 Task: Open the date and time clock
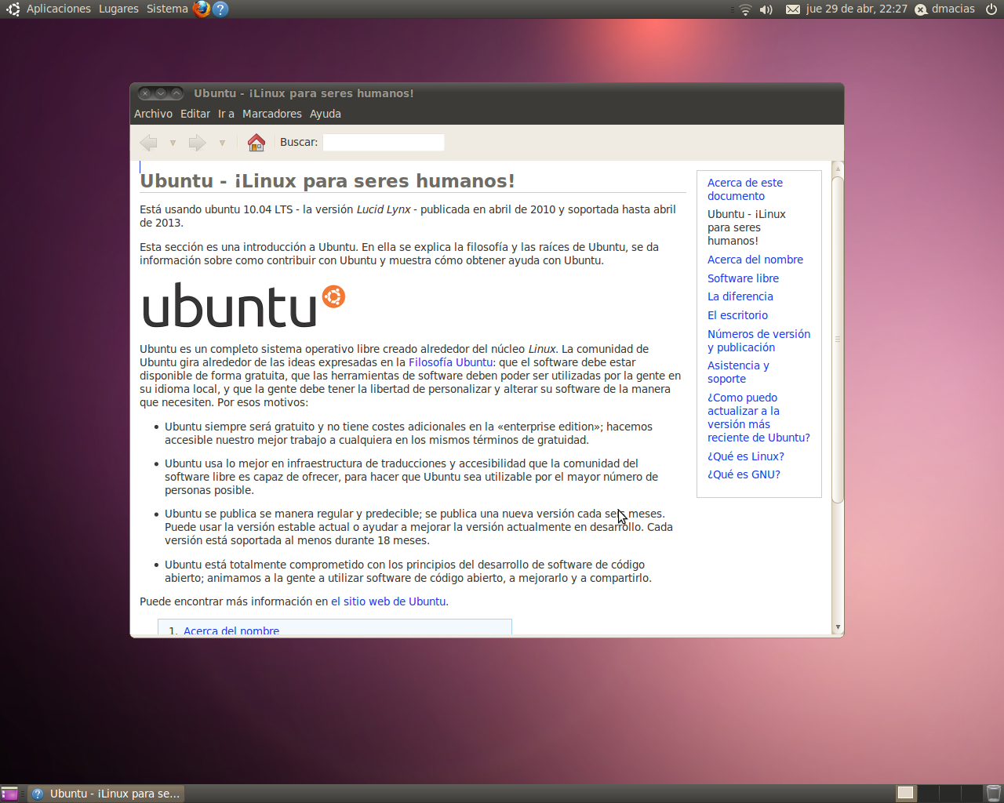857,9
